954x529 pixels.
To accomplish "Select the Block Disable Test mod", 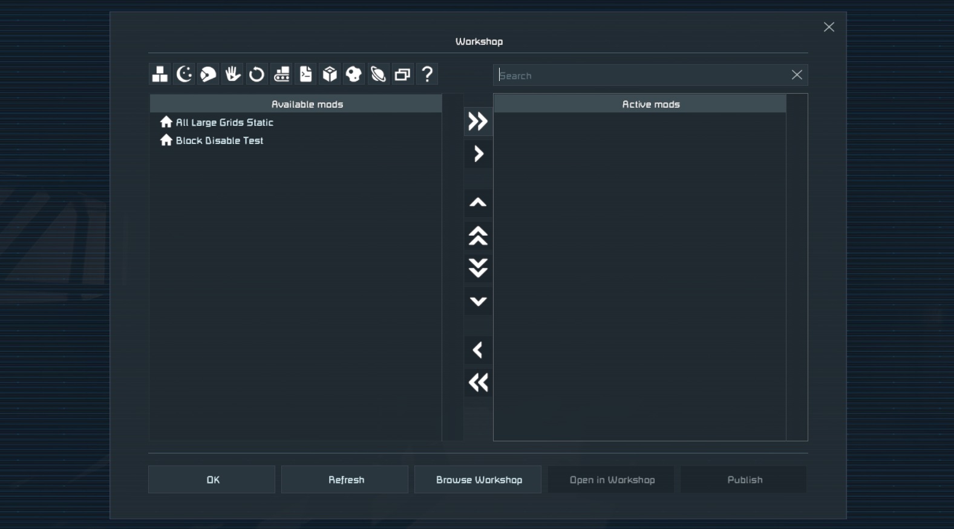I will tap(219, 141).
